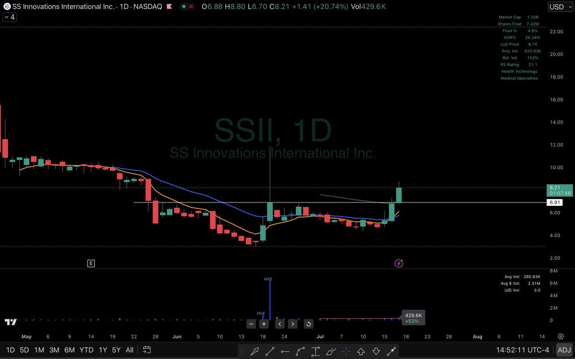This screenshot has height=359, width=575.
Task: Switch to the 5D date range
Action: 24,350
